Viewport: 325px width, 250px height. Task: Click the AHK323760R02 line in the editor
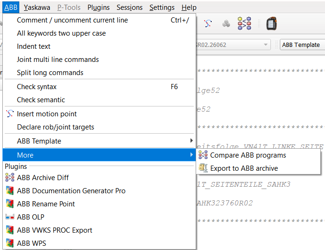224,203
